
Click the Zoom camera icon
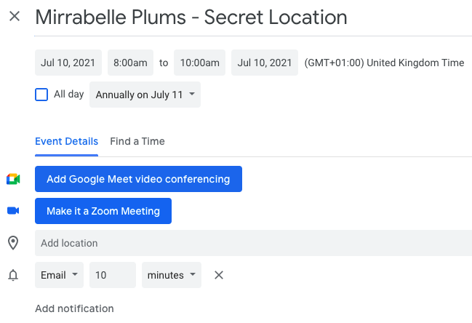click(13, 211)
